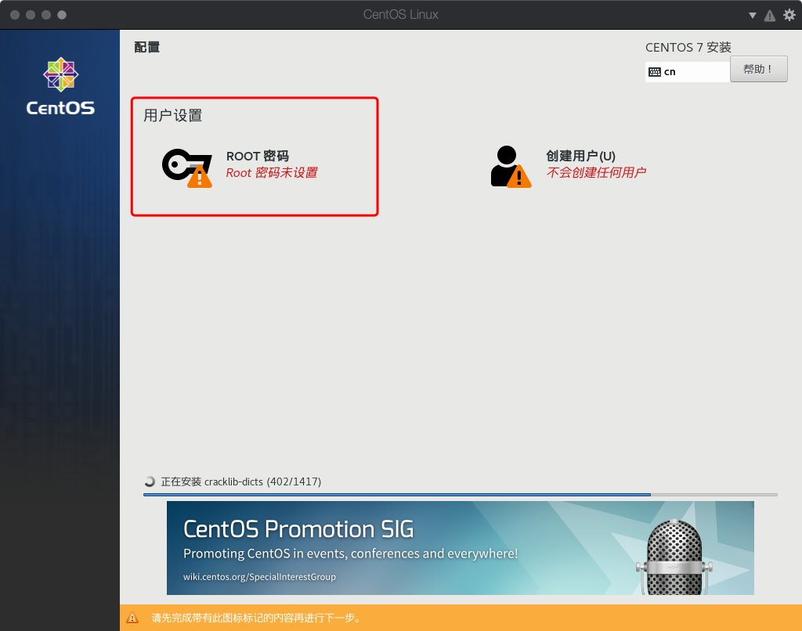
Task: Open the ROOT 密码 key icon
Action: [x=186, y=168]
